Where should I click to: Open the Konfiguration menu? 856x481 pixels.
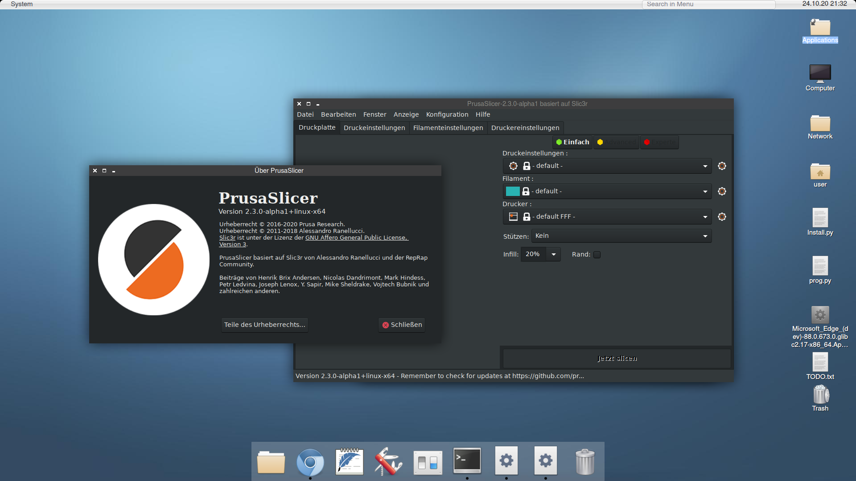point(447,114)
